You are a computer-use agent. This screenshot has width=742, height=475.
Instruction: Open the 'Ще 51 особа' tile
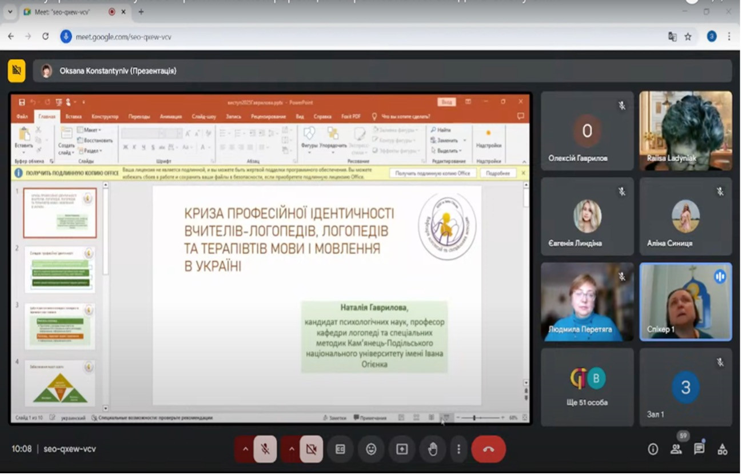coord(587,388)
